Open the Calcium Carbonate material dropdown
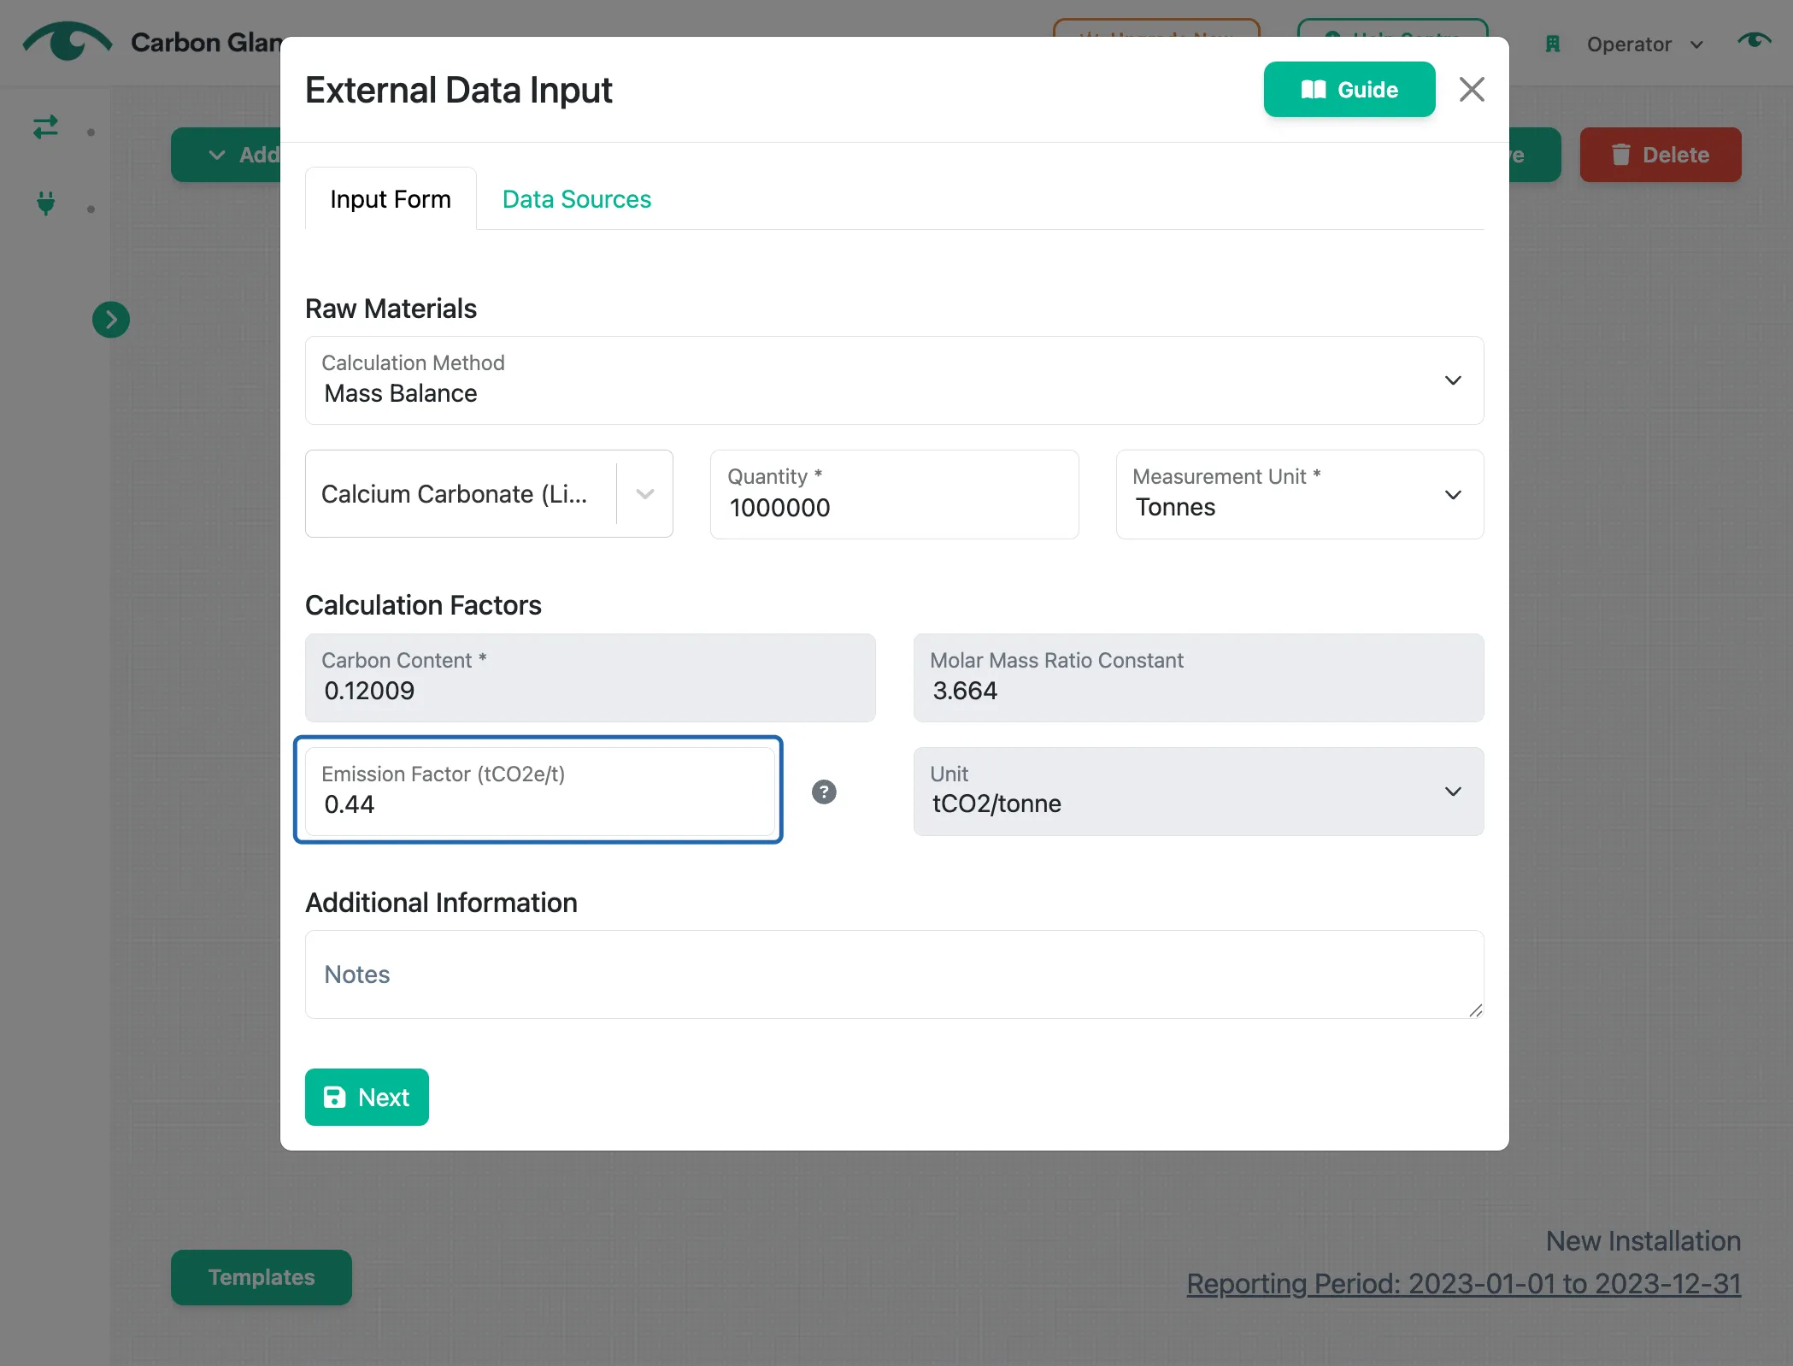 [x=489, y=494]
